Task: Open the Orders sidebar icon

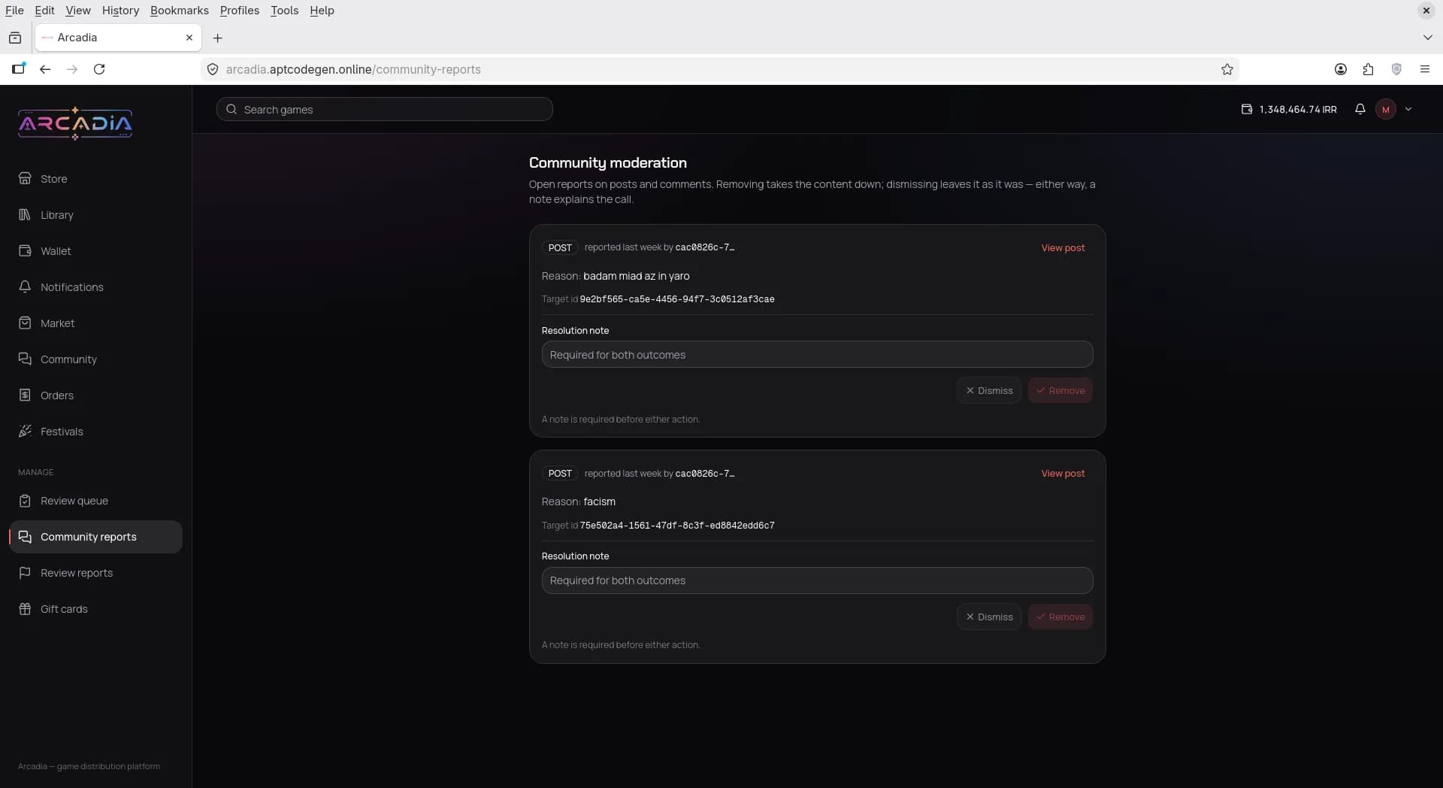Action: click(x=25, y=395)
